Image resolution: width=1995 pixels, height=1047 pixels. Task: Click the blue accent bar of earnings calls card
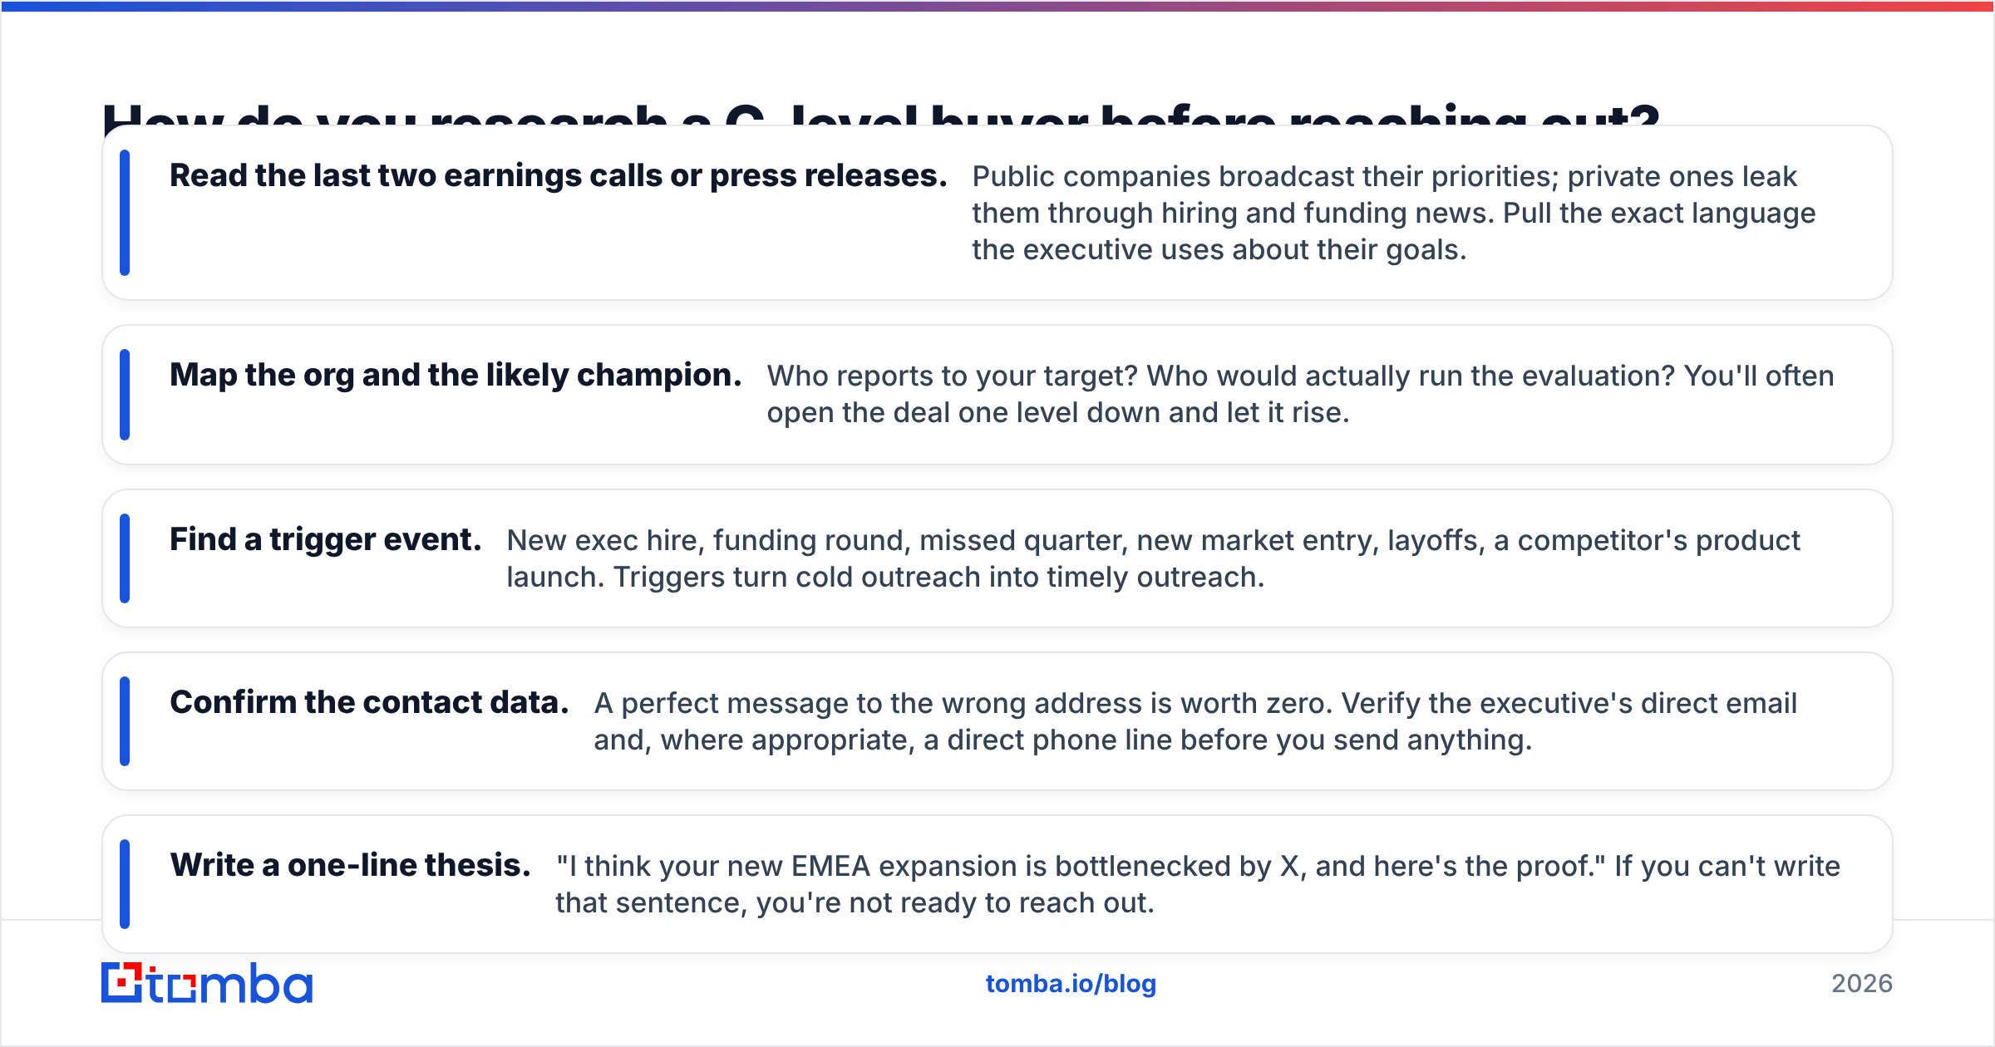125,213
